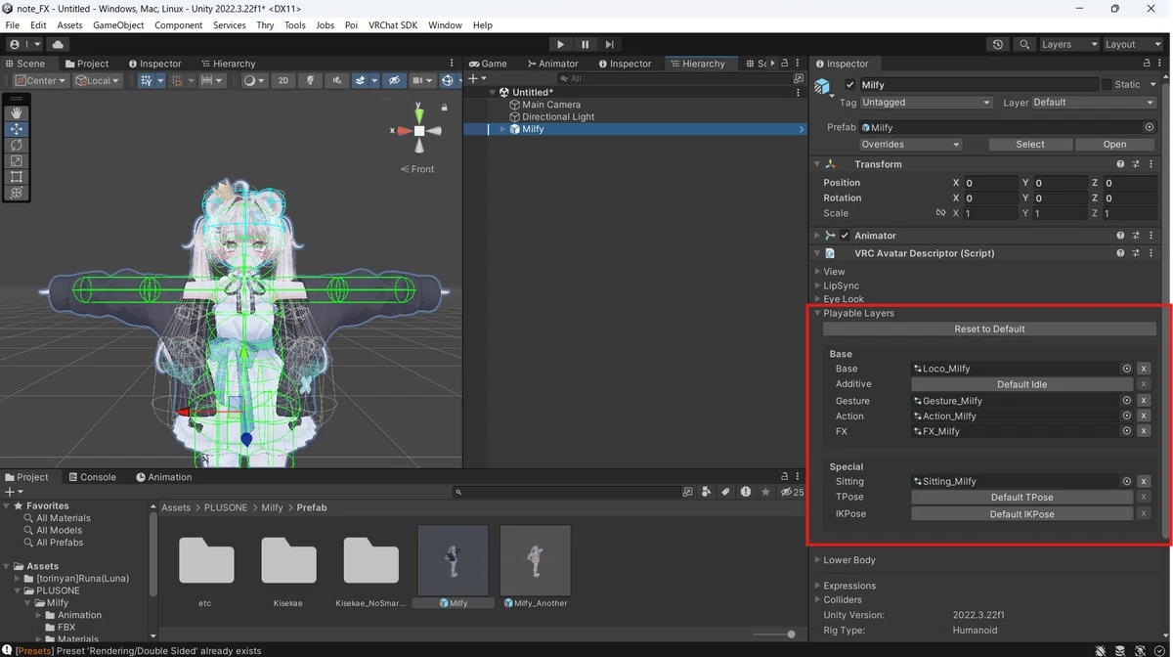1173x657 pixels.
Task: Switch to the Animator tab
Action: coord(552,64)
